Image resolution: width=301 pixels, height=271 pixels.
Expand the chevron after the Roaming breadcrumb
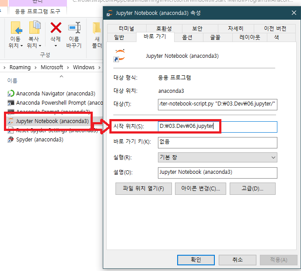[x=35, y=67]
